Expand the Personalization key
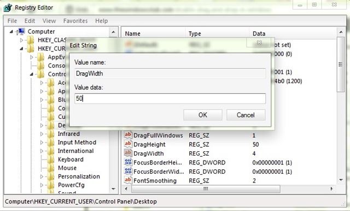 [x=42, y=176]
